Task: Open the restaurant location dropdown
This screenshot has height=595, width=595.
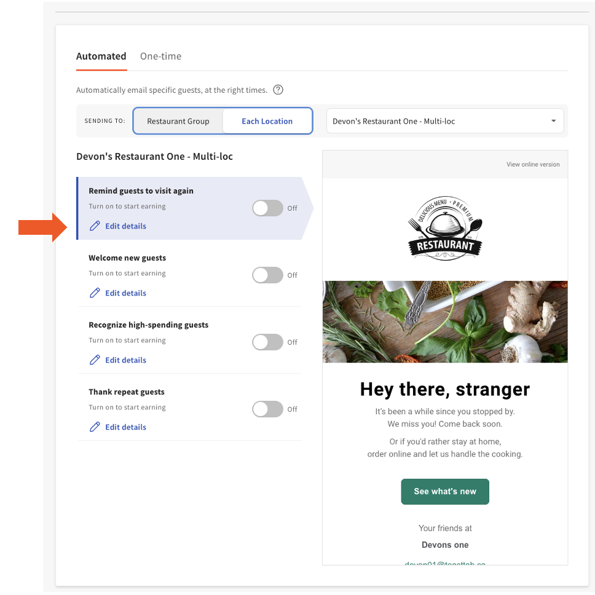Action: tap(444, 121)
